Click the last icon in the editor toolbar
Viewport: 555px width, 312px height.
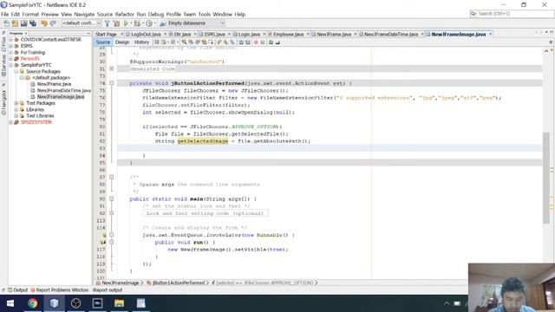[277, 42]
